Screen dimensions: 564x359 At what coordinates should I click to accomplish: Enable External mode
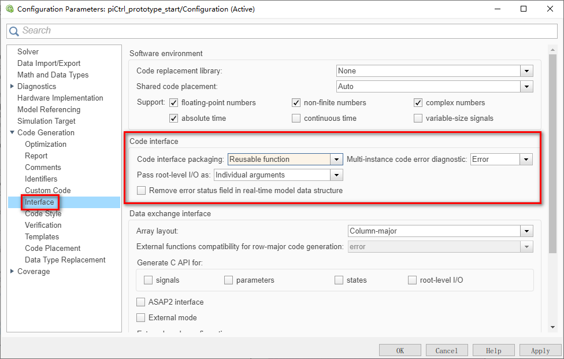point(140,317)
